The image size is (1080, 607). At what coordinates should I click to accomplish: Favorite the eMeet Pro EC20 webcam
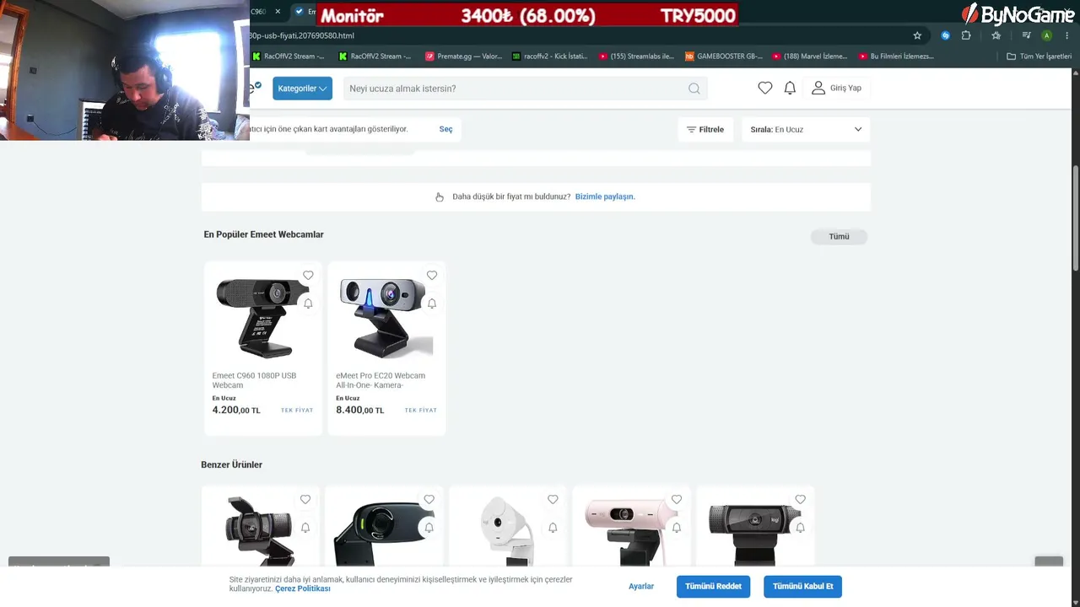point(432,276)
